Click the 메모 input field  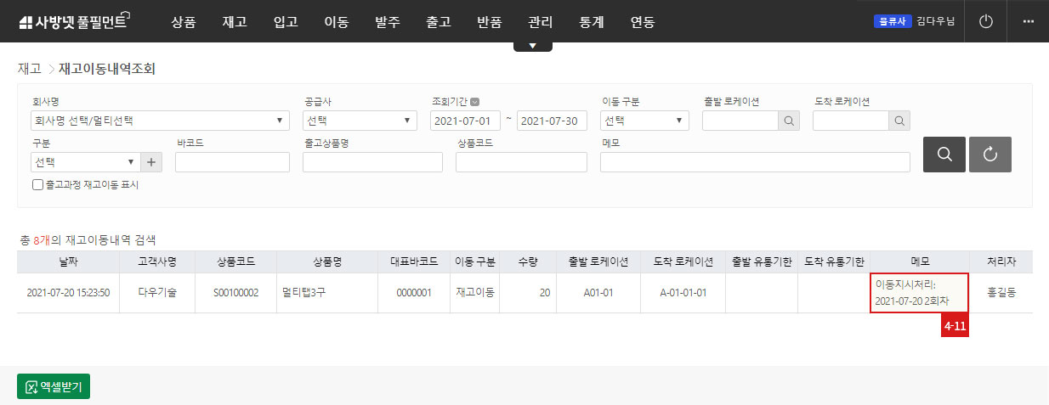pyautogui.click(x=755, y=162)
